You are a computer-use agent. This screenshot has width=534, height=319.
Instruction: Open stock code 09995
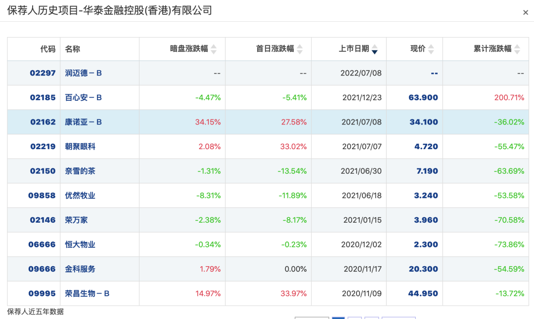[x=42, y=293]
